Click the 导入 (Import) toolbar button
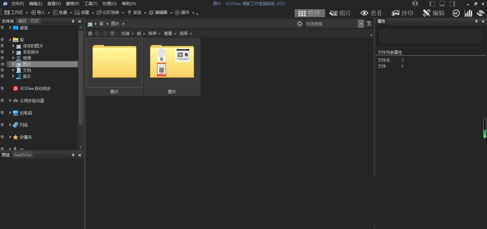Image resolution: width=487 pixels, height=229 pixels. point(38,12)
